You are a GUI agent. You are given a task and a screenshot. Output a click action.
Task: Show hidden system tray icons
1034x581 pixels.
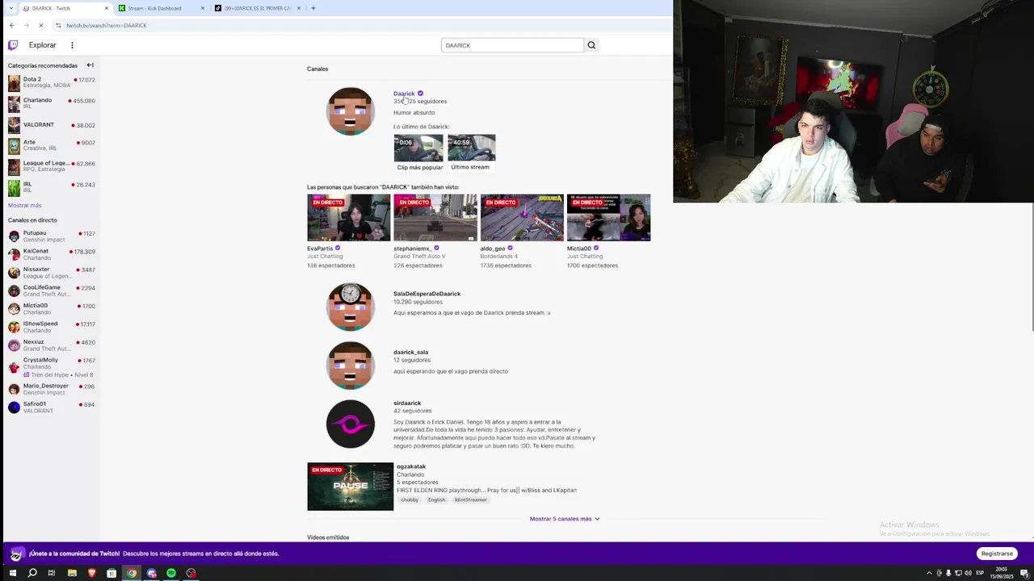(x=929, y=573)
